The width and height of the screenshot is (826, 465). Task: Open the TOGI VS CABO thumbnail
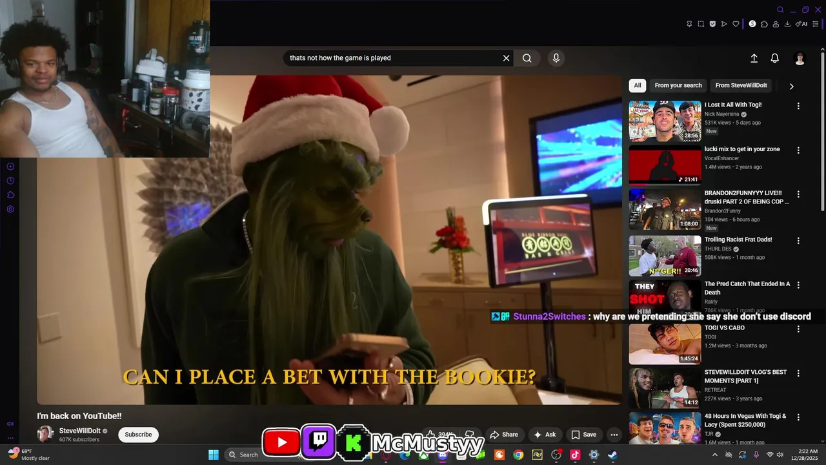[x=665, y=344]
